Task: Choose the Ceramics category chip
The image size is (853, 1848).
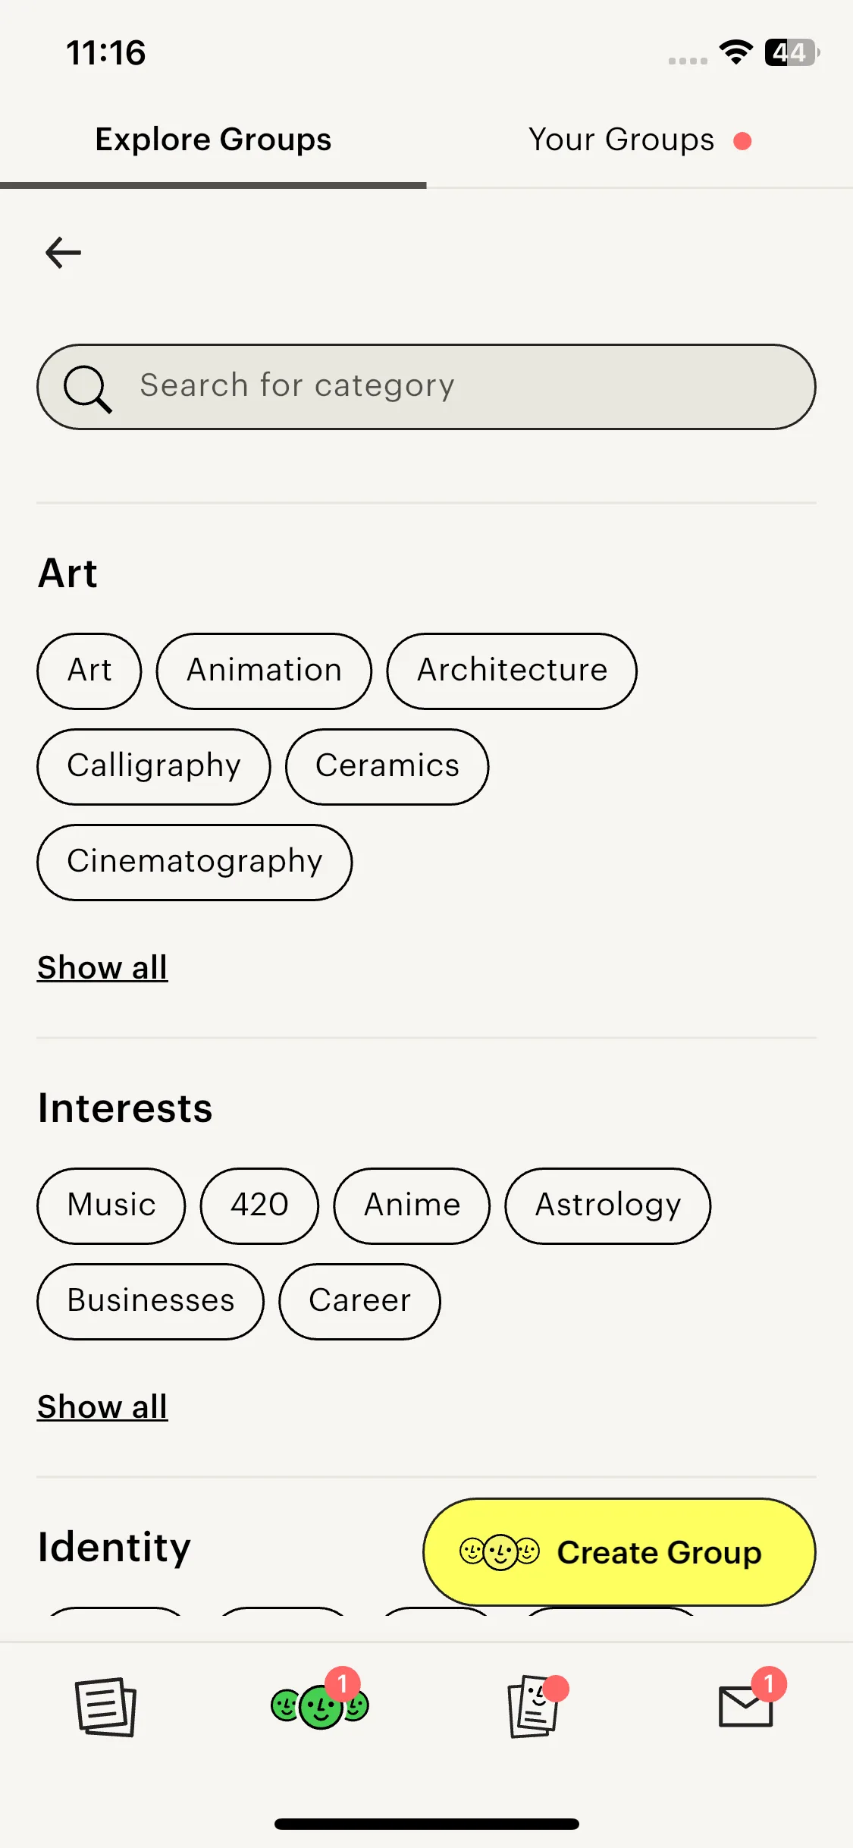Action: pos(387,766)
